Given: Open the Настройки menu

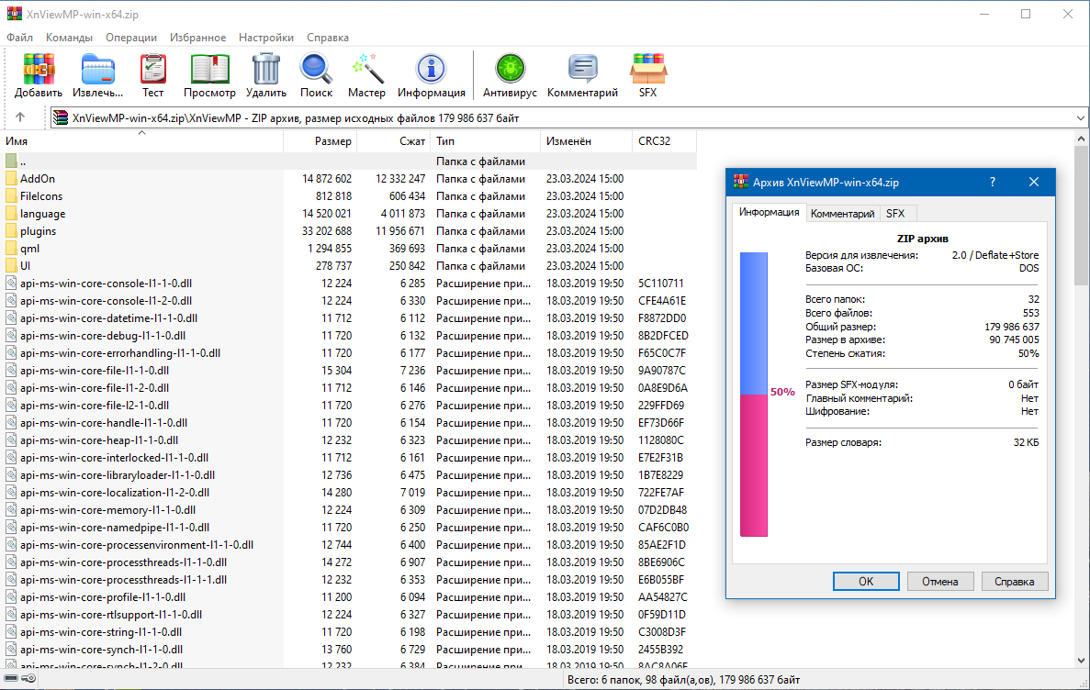Looking at the screenshot, I should click(x=266, y=38).
